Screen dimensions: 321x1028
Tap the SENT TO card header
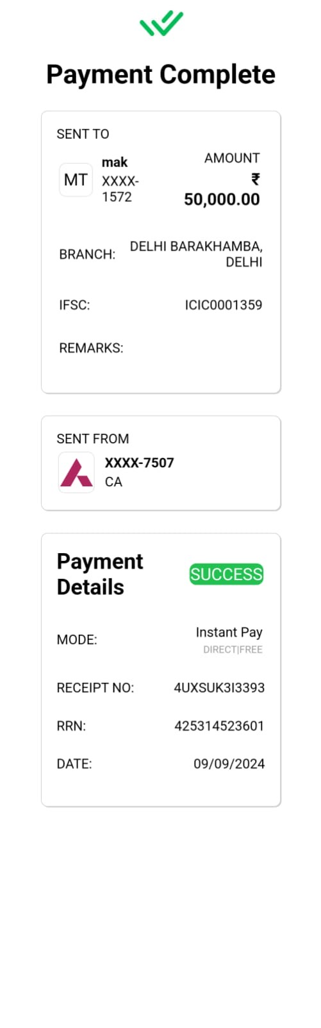pyautogui.click(x=83, y=134)
